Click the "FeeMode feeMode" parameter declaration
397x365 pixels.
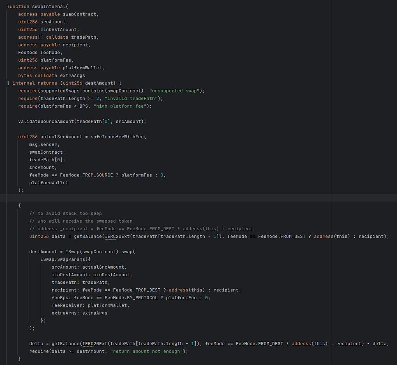coord(40,53)
